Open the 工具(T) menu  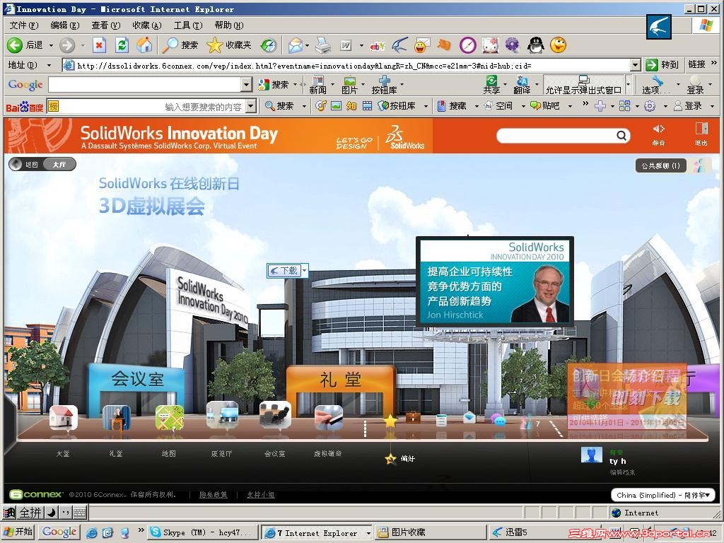[x=188, y=25]
